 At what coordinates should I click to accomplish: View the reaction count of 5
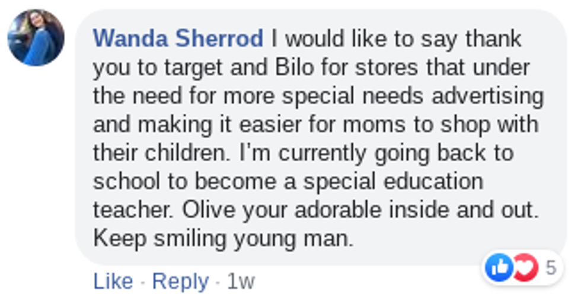[551, 268]
